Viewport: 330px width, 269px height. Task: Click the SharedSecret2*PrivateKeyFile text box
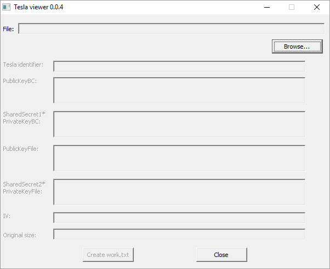pos(179,192)
